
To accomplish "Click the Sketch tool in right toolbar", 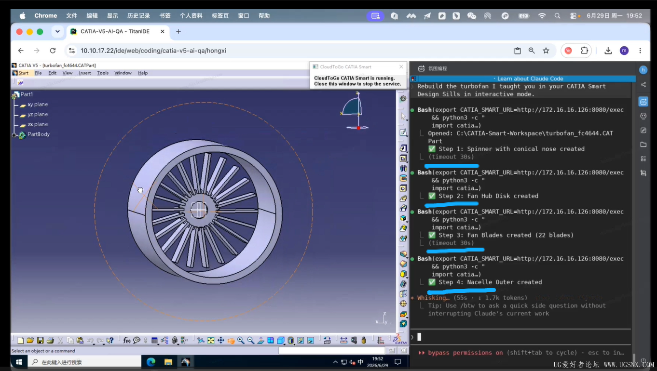I will tap(403, 132).
